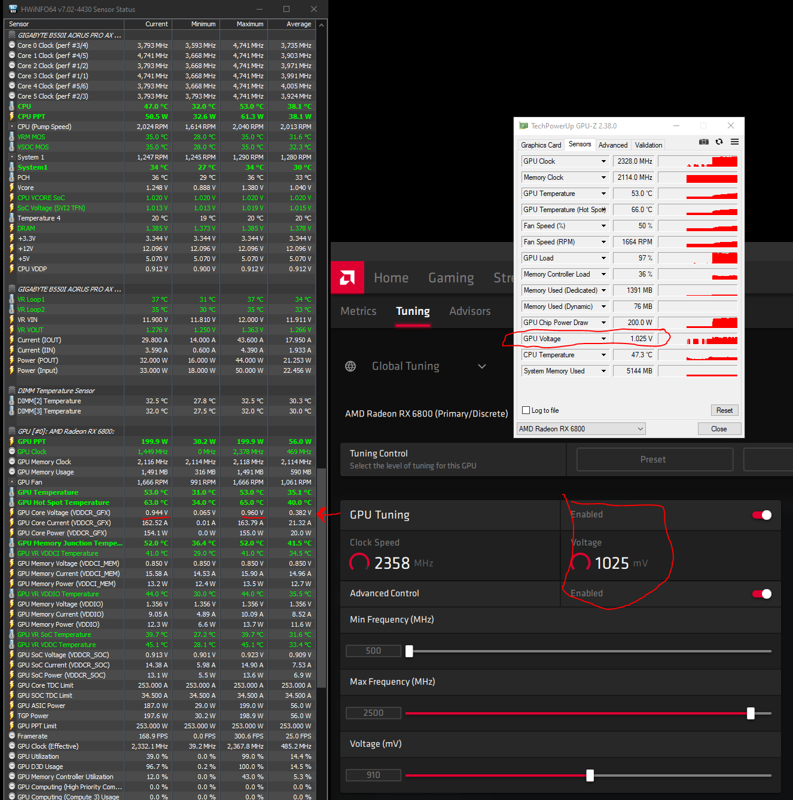The height and width of the screenshot is (800, 793).
Task: Click the icon beside TGP Power
Action: tap(12, 716)
